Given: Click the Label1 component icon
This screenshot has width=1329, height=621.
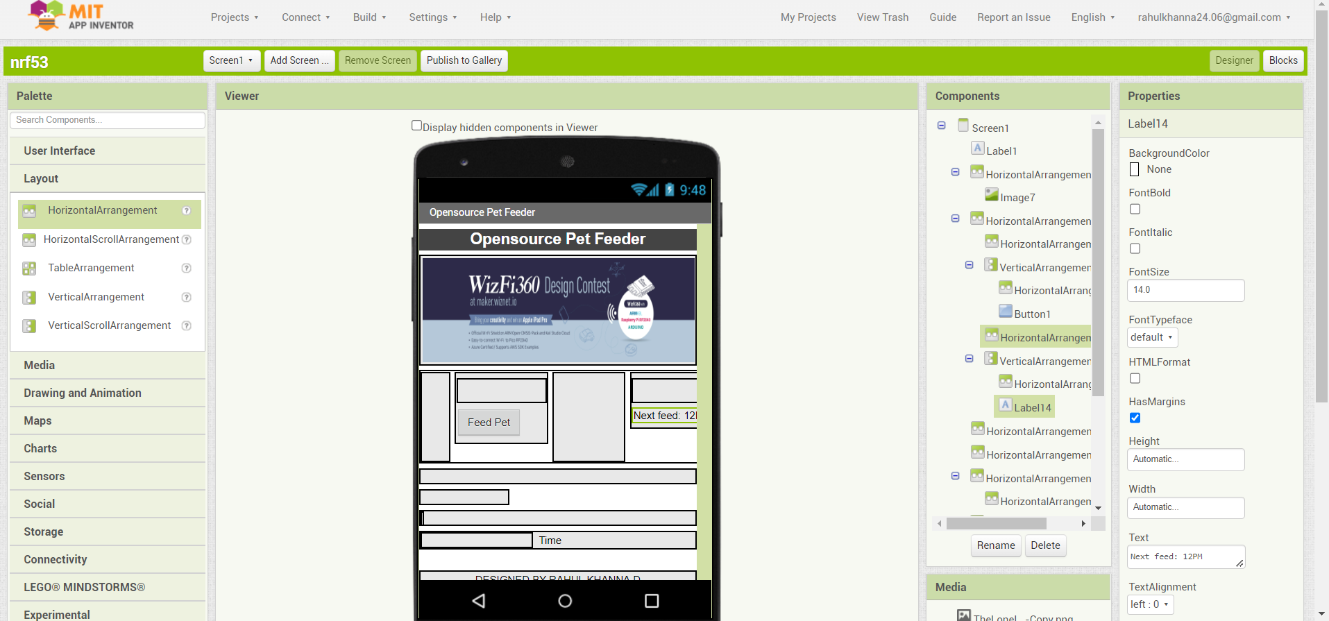Looking at the screenshot, I should (978, 148).
